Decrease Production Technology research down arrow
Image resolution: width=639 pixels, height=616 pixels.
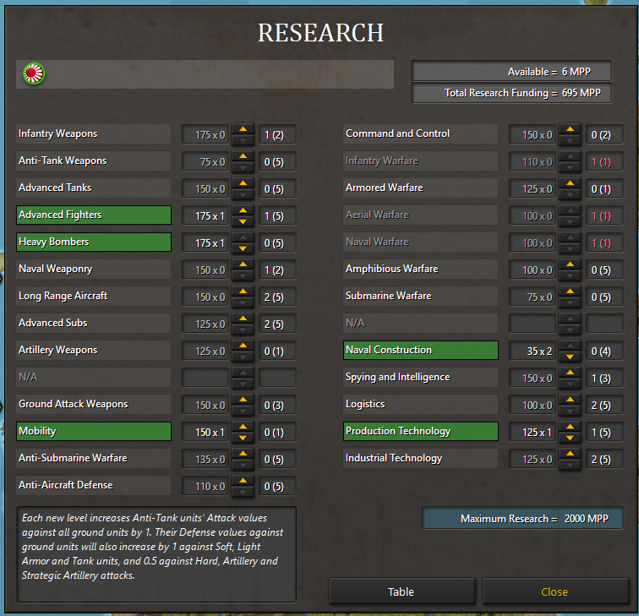point(571,438)
